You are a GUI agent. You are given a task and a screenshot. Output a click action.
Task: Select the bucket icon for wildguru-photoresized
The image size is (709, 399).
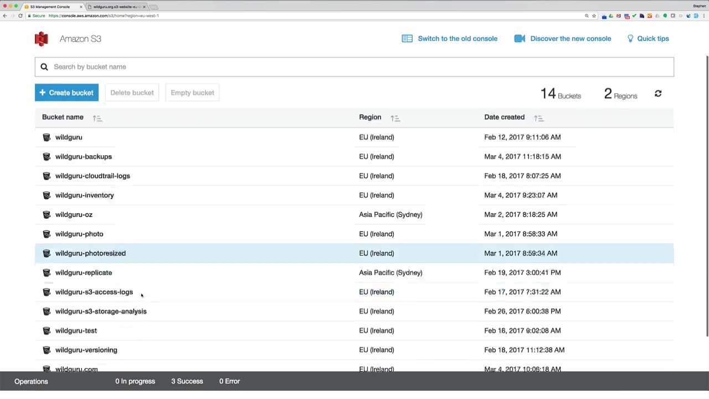pyautogui.click(x=47, y=254)
